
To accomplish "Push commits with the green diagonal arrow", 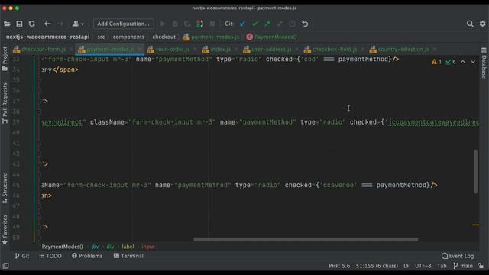I will pos(267,24).
